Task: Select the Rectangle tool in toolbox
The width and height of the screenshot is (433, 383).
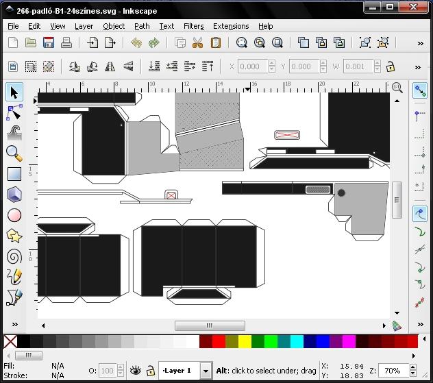Action: 14,174
